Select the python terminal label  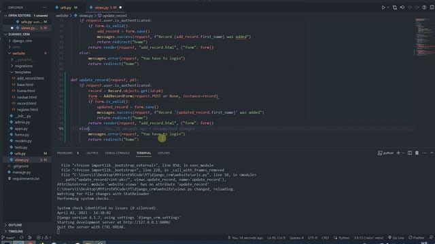point(385,153)
